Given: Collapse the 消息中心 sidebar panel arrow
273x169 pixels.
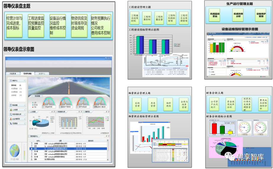Looking at the screenshot, I should 25,81.
